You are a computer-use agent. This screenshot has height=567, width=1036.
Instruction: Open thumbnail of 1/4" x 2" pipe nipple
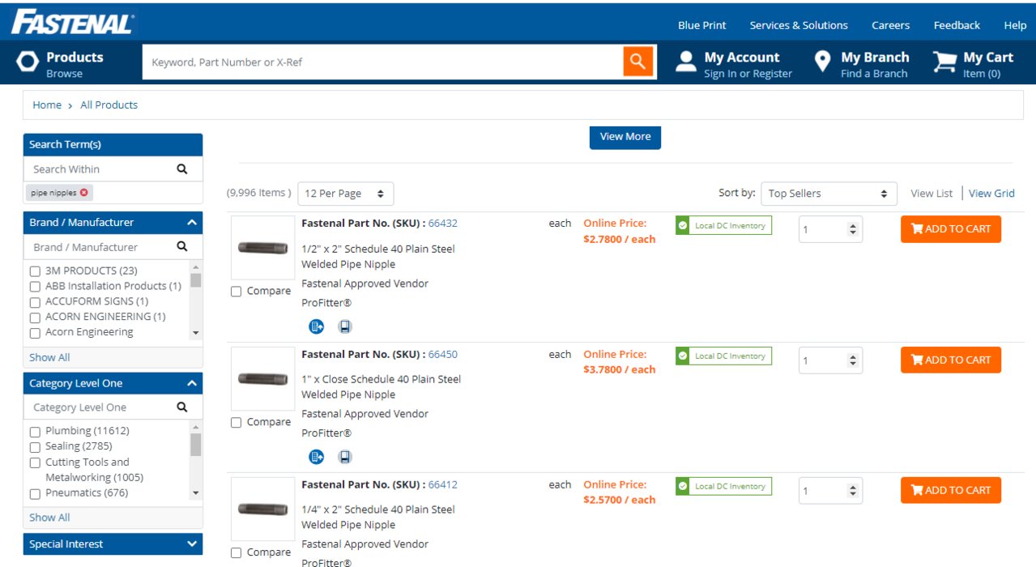point(262,509)
